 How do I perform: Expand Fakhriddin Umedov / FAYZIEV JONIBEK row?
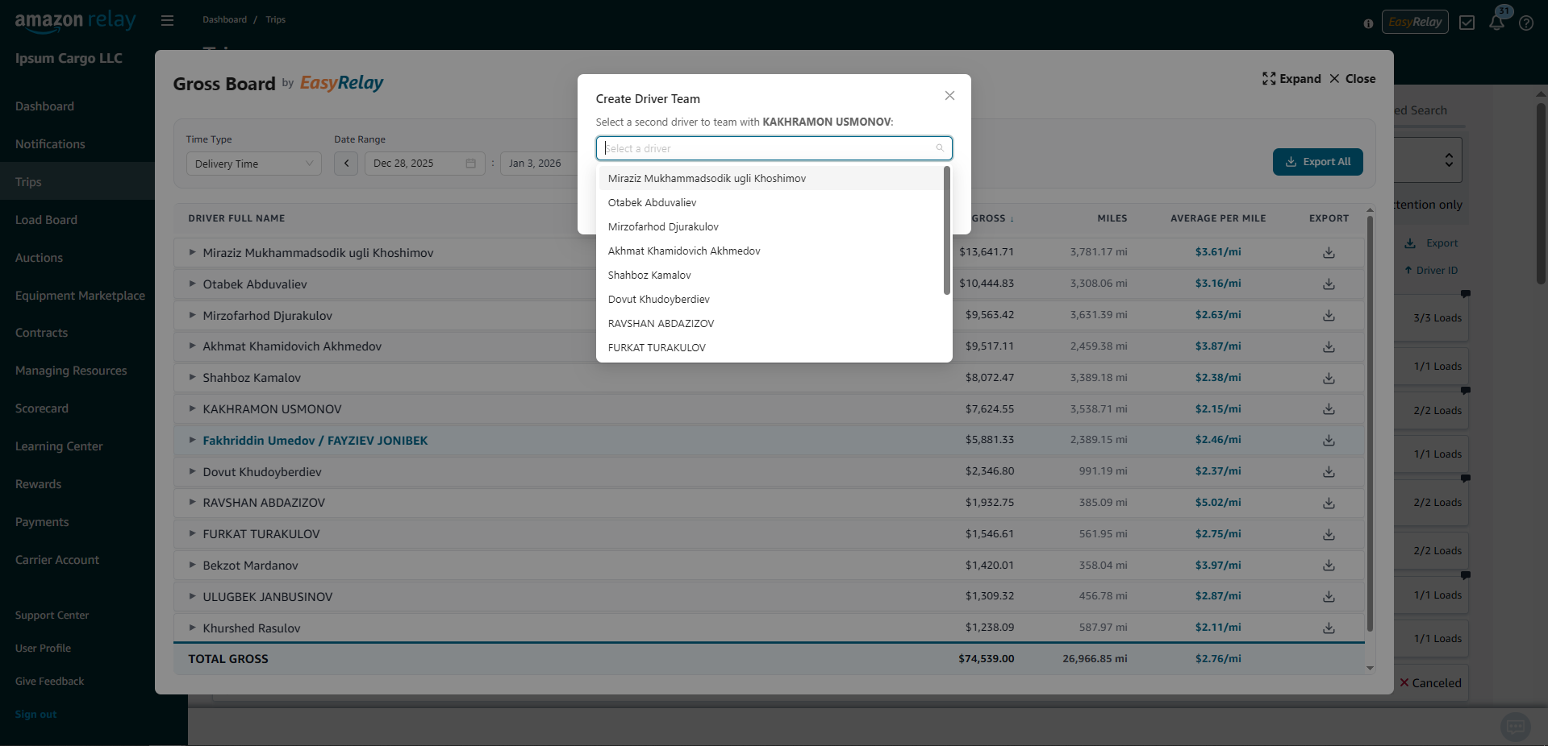(x=192, y=440)
